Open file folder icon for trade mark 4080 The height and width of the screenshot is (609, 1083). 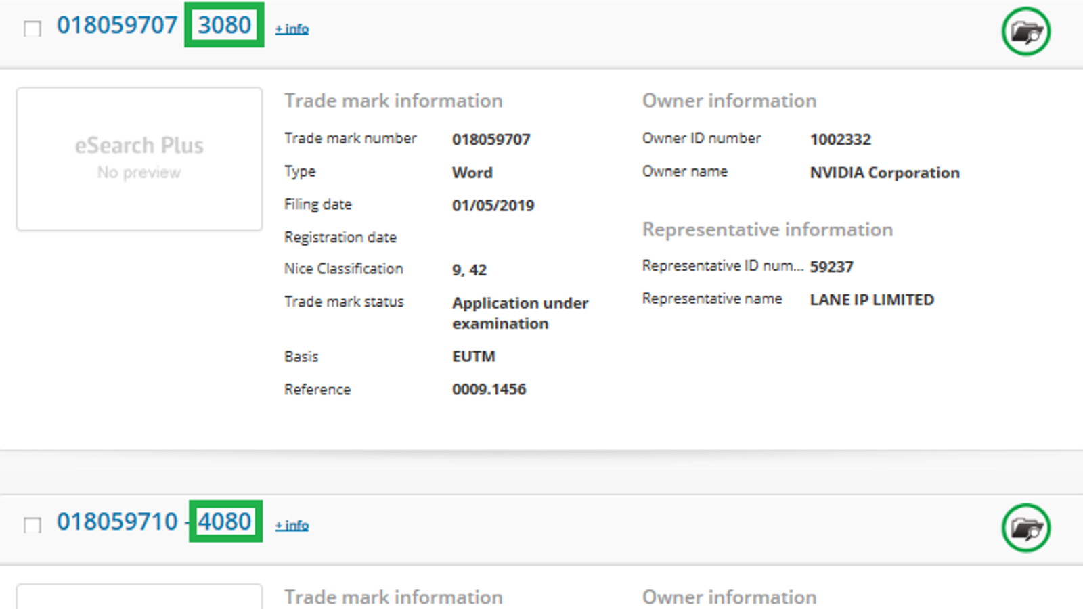[x=1025, y=528]
